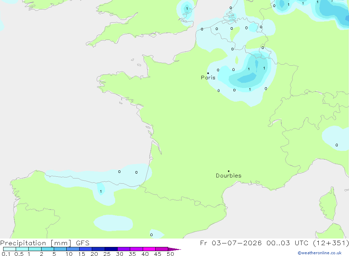Click the legend value 10
The image size is (349, 256).
coord(69,254)
